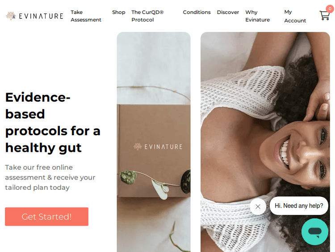The width and height of the screenshot is (335, 252).
Task: Open The CurQD Protocol page
Action: (147, 16)
